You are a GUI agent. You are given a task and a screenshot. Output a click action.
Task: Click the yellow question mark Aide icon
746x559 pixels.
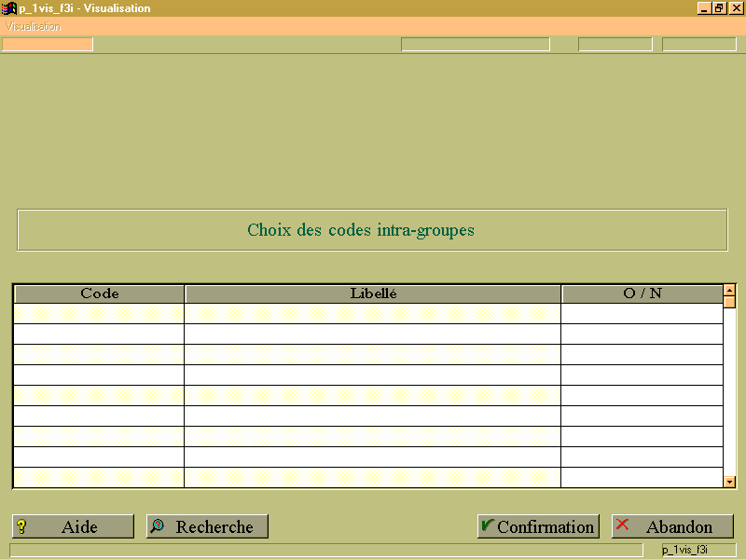pyautogui.click(x=21, y=526)
